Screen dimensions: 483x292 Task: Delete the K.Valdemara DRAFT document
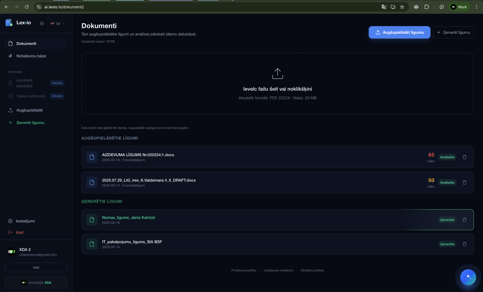pyautogui.click(x=464, y=182)
